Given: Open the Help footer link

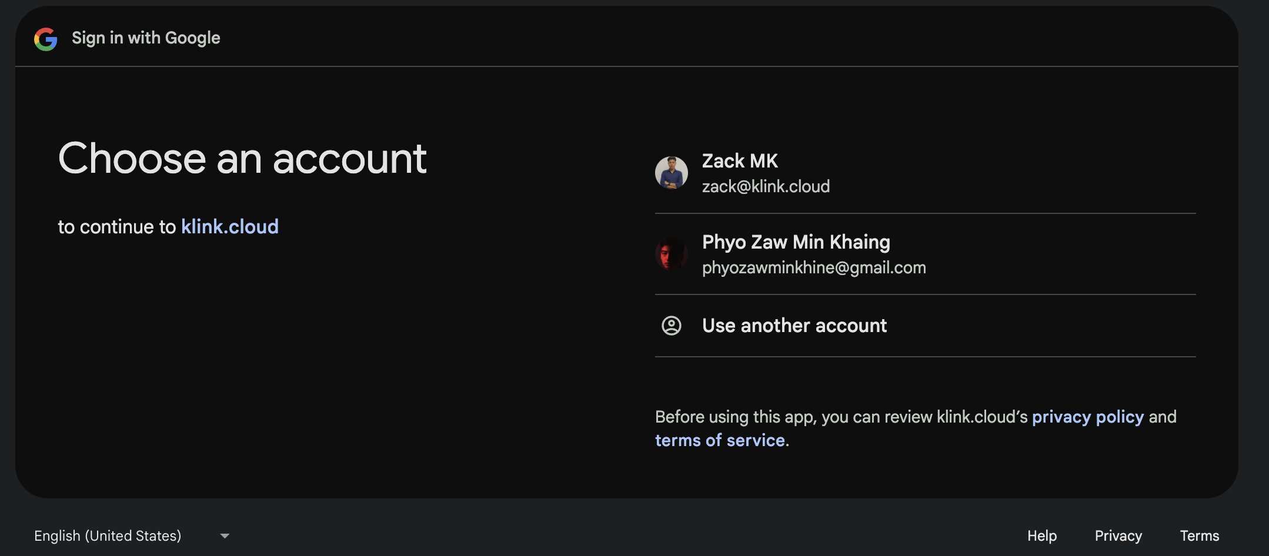Looking at the screenshot, I should [x=1041, y=536].
